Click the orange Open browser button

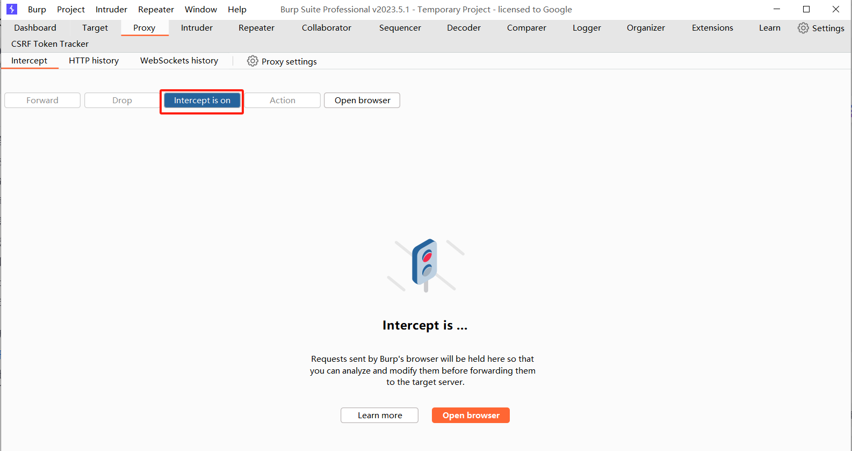[471, 416]
